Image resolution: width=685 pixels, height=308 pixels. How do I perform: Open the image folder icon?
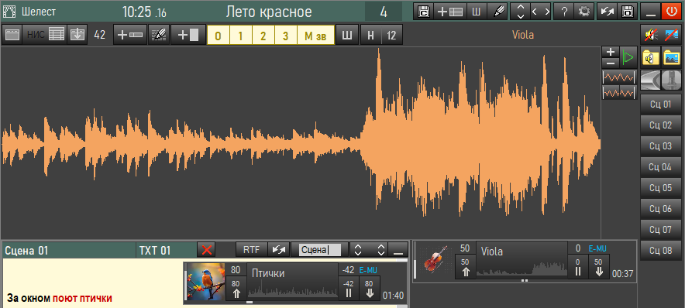coord(672,57)
